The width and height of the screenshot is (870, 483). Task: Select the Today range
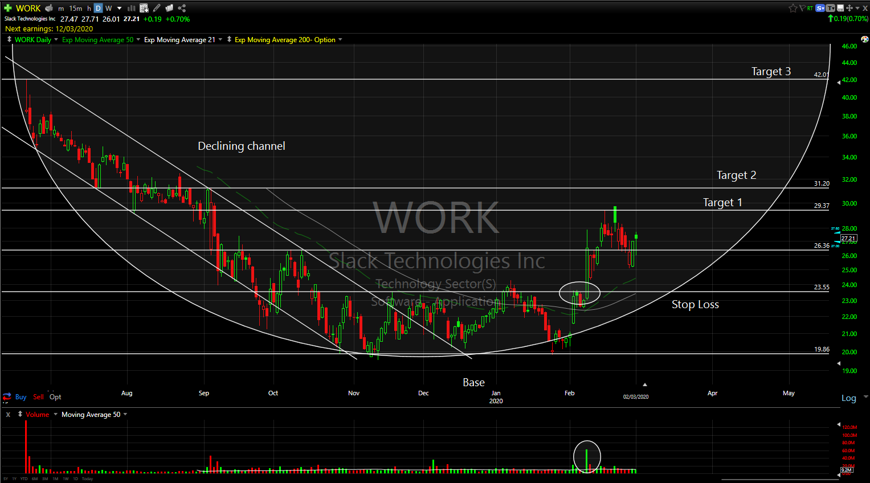[87, 478]
